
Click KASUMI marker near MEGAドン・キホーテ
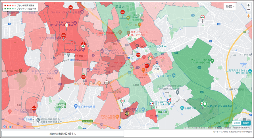(84, 77)
